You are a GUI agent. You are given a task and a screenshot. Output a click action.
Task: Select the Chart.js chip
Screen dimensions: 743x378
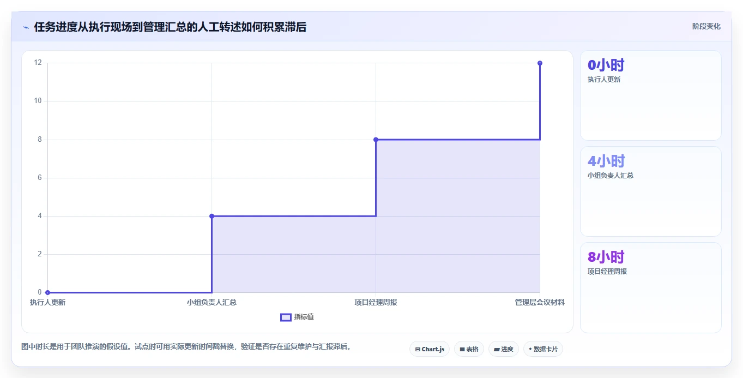coord(430,349)
